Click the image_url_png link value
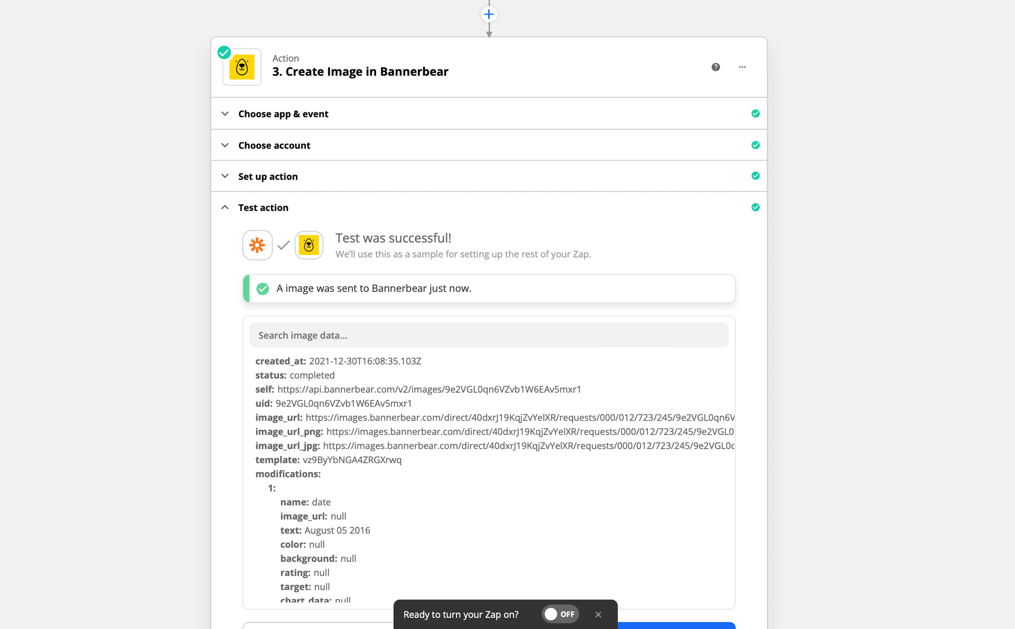This screenshot has width=1015, height=629. point(529,432)
